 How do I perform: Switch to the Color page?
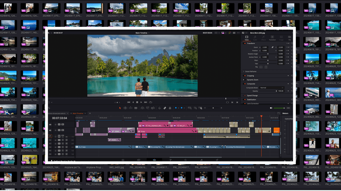coord(185,160)
